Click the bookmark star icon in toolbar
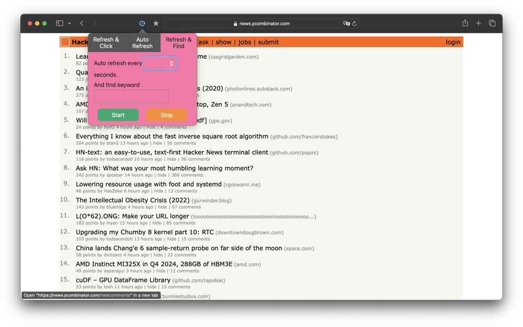Screen dimensions: 523x327 point(156,24)
